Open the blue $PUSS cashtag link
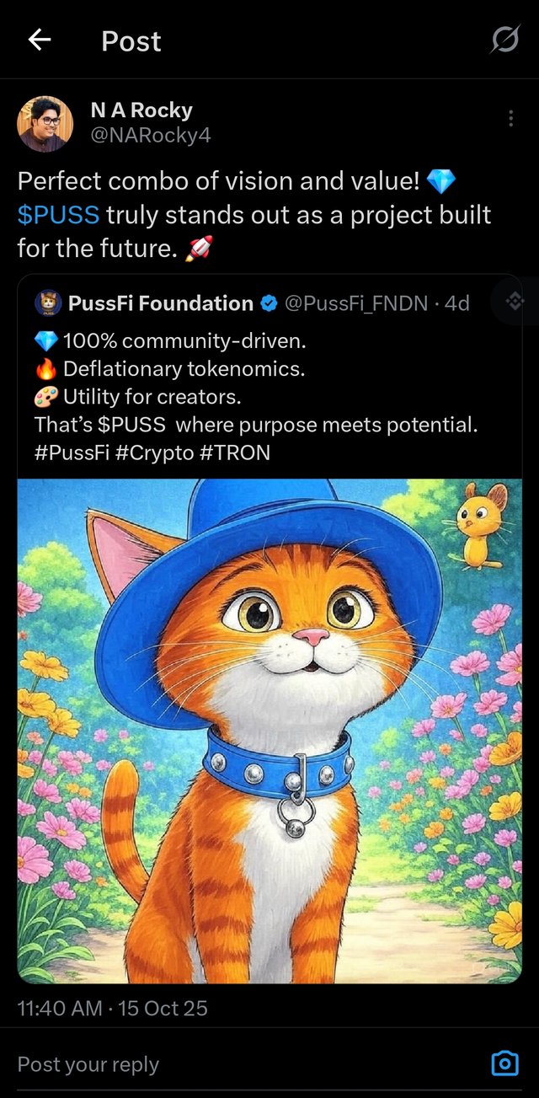The width and height of the screenshot is (539, 1098). tap(58, 215)
